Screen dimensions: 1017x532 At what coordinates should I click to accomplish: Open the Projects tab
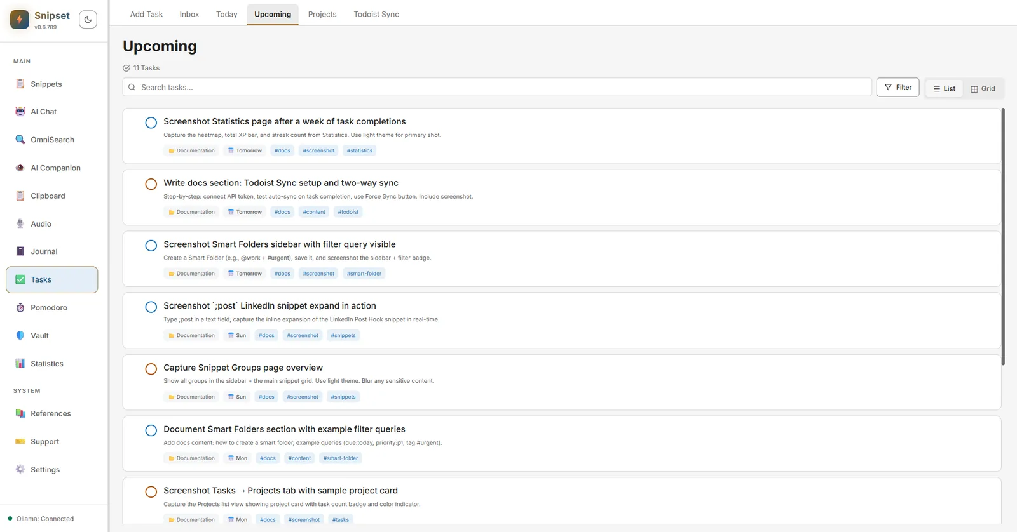(x=322, y=14)
